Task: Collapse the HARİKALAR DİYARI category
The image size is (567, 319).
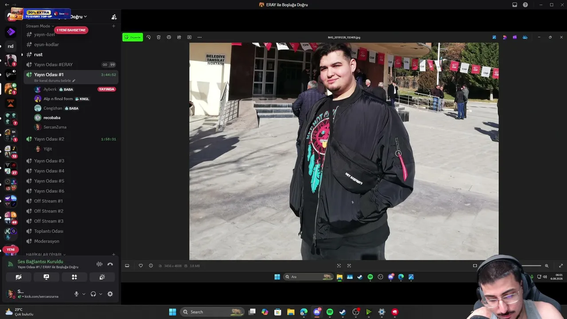Action: (46, 255)
